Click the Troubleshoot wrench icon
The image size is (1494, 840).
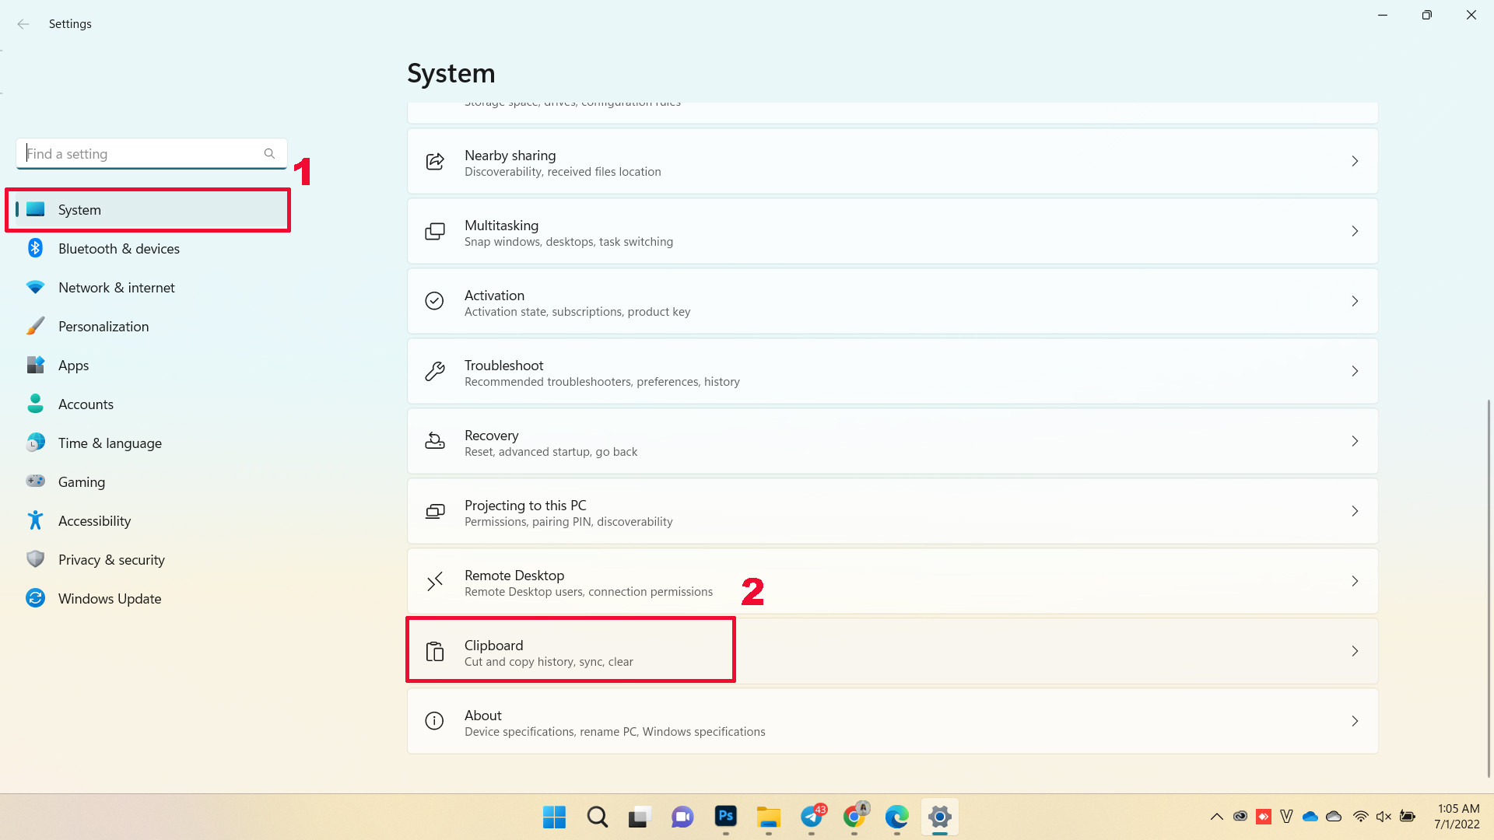pos(435,371)
